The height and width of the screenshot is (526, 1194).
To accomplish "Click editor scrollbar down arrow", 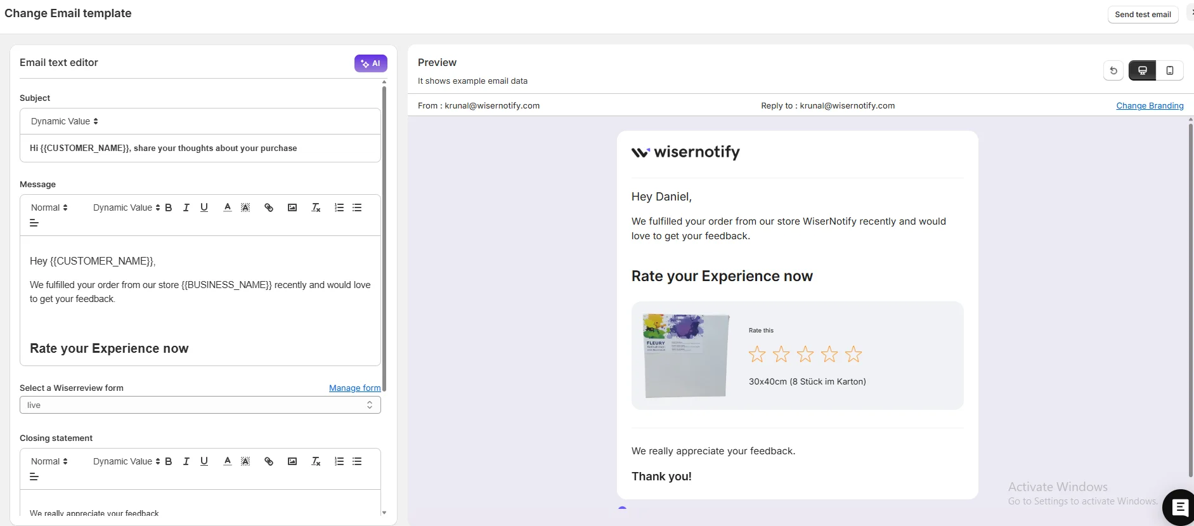I will tap(384, 513).
